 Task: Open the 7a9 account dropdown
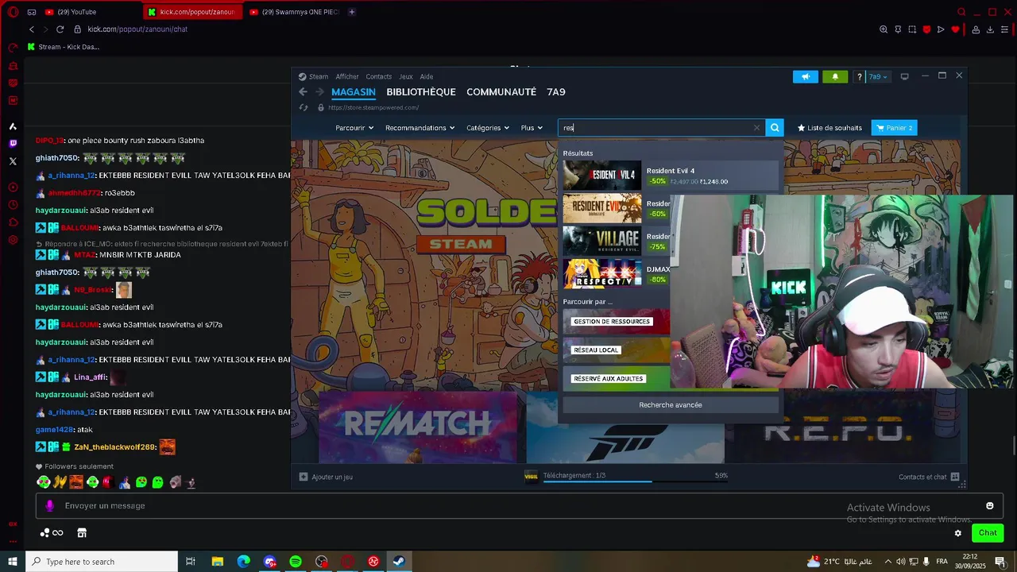tap(878, 76)
